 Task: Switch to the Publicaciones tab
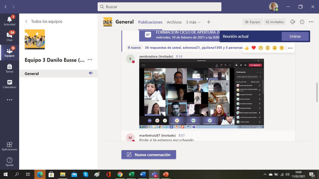(x=150, y=22)
